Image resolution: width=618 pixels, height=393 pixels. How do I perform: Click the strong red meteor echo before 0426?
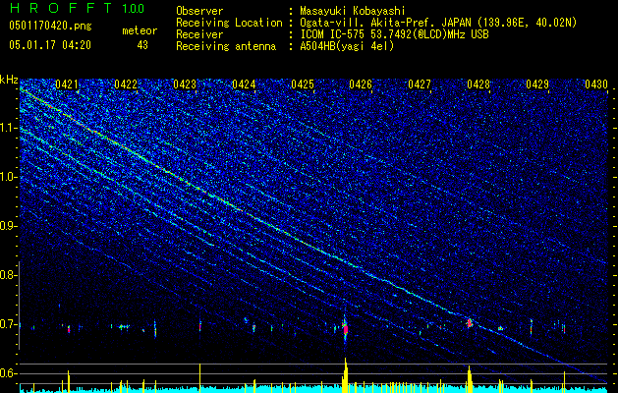coord(345,328)
